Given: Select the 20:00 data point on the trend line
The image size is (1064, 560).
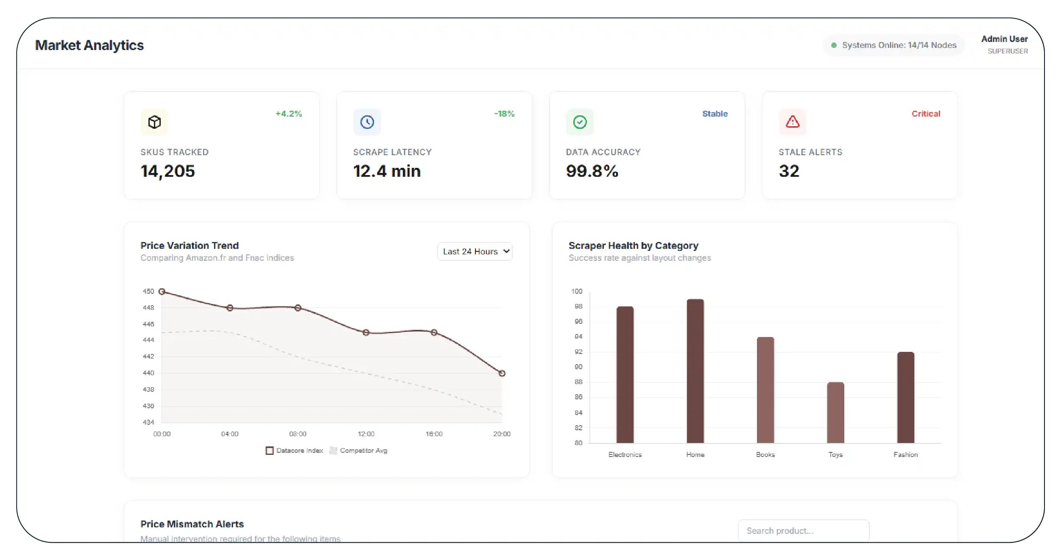Looking at the screenshot, I should pos(502,373).
